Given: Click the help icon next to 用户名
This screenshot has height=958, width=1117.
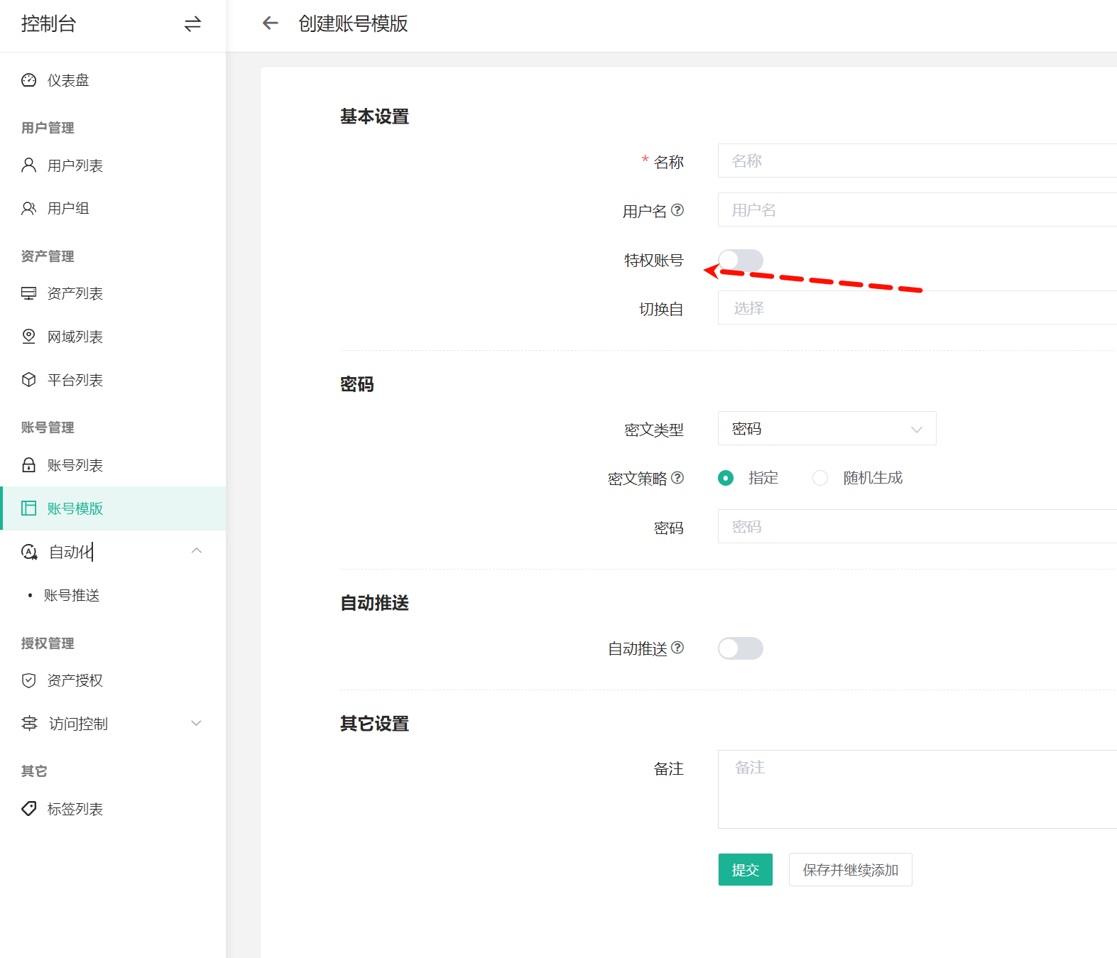Looking at the screenshot, I should click(677, 210).
